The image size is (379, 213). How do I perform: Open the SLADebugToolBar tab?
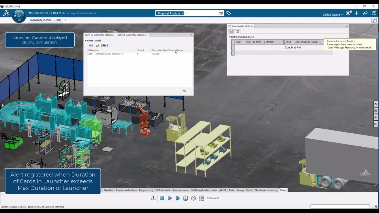pyautogui.click(x=200, y=190)
